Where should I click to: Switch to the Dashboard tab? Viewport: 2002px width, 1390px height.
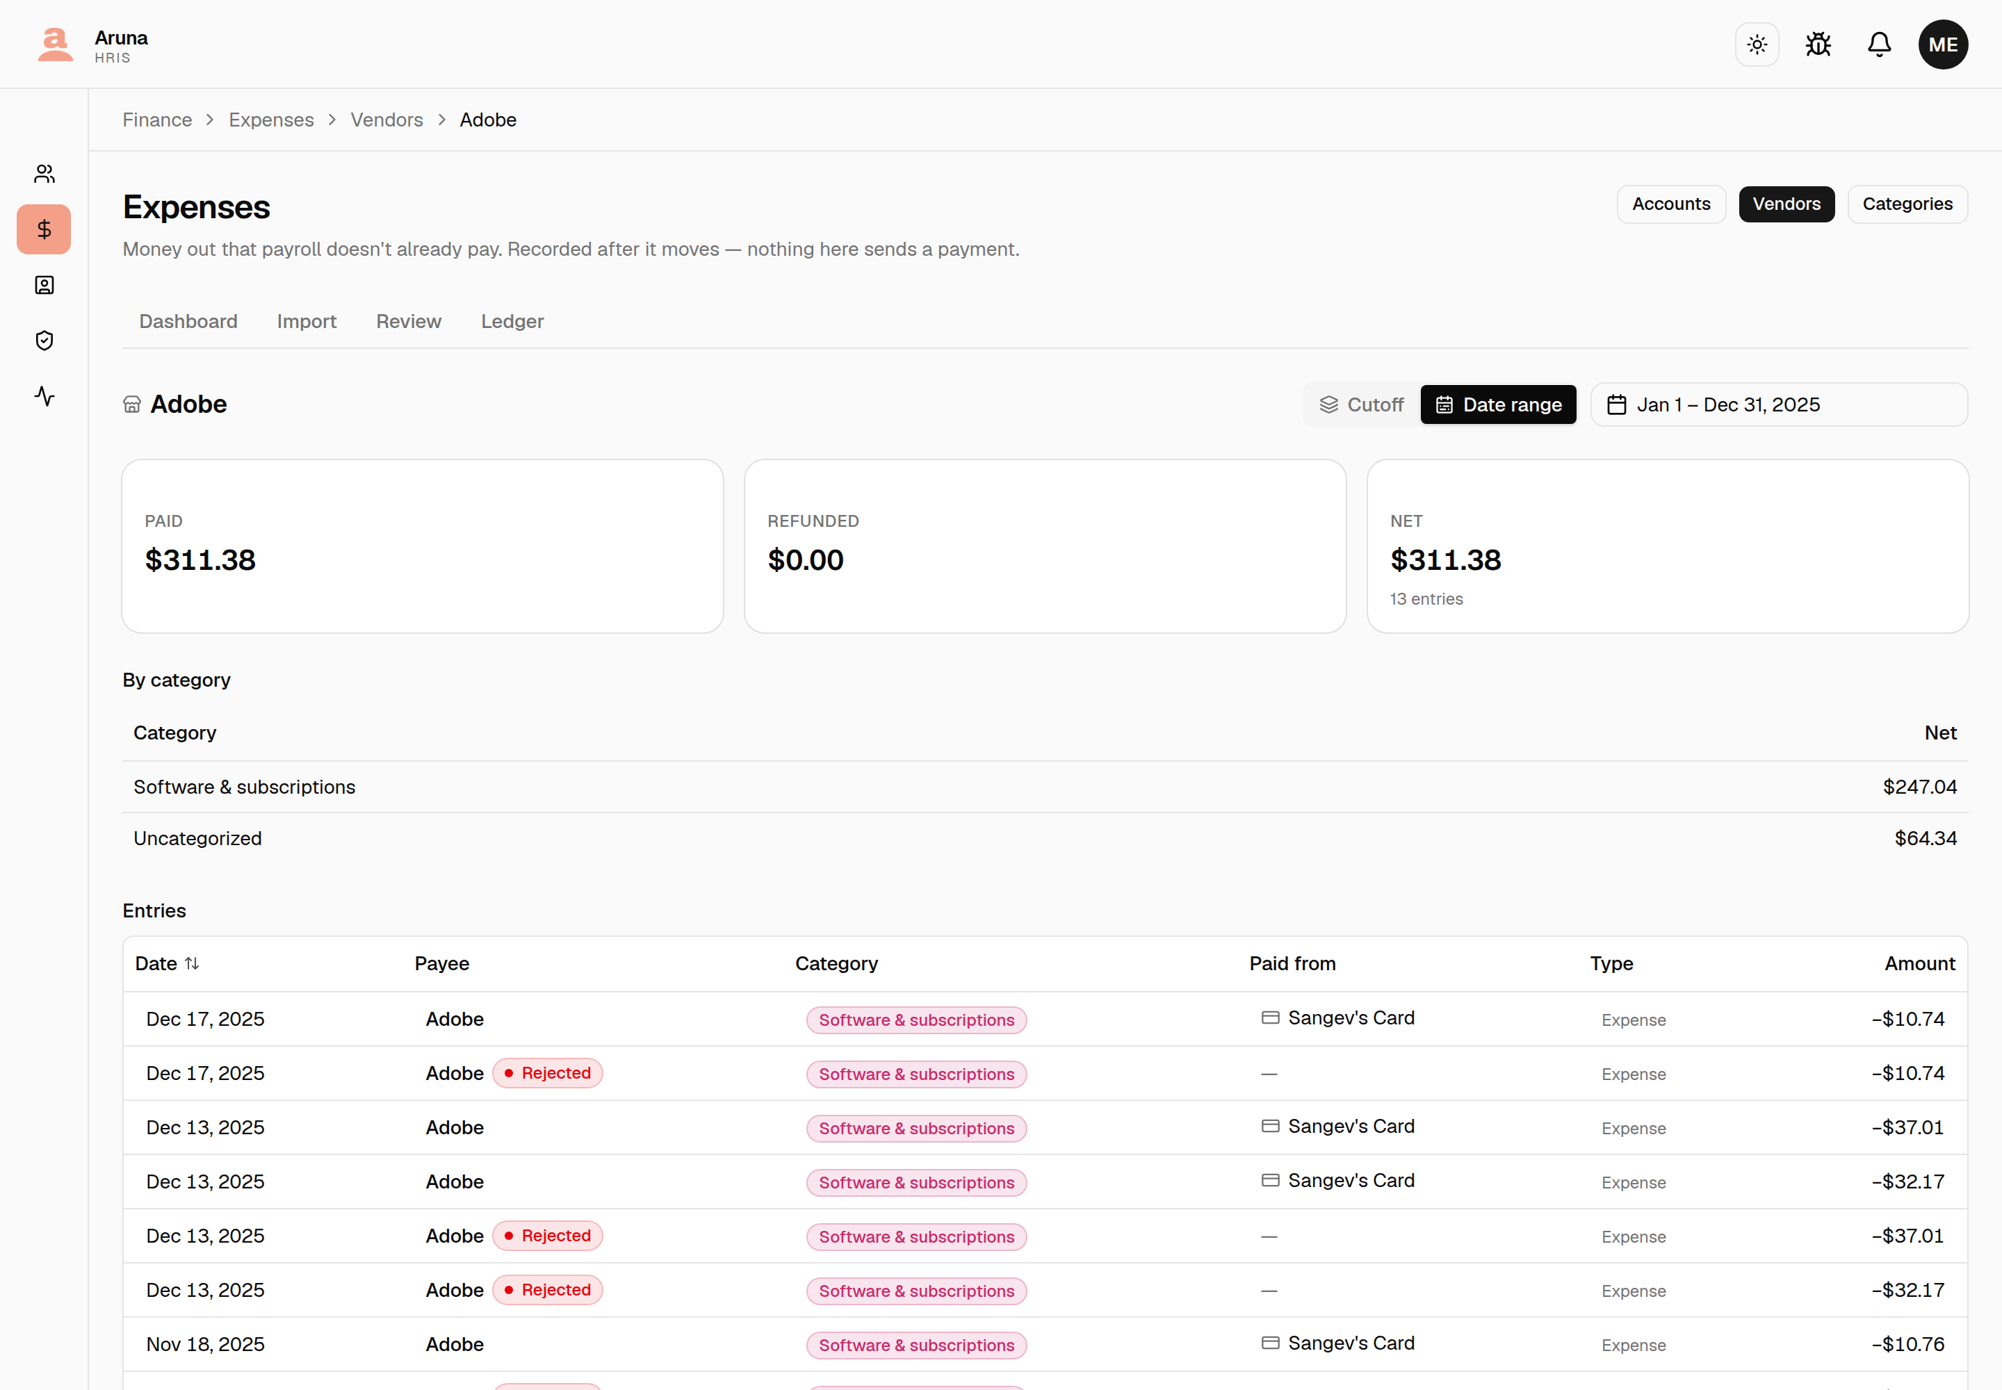pos(188,321)
